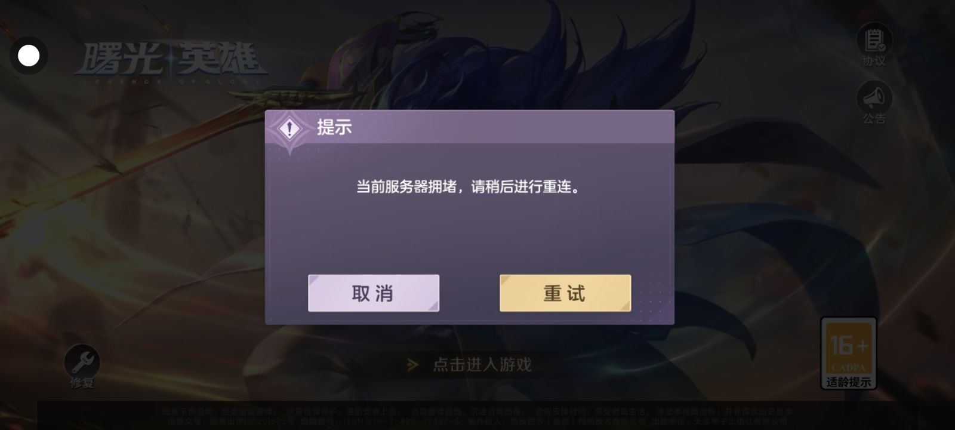The image size is (955, 430).
Task: Tap the 适龄提示 label
Action: click(x=848, y=382)
